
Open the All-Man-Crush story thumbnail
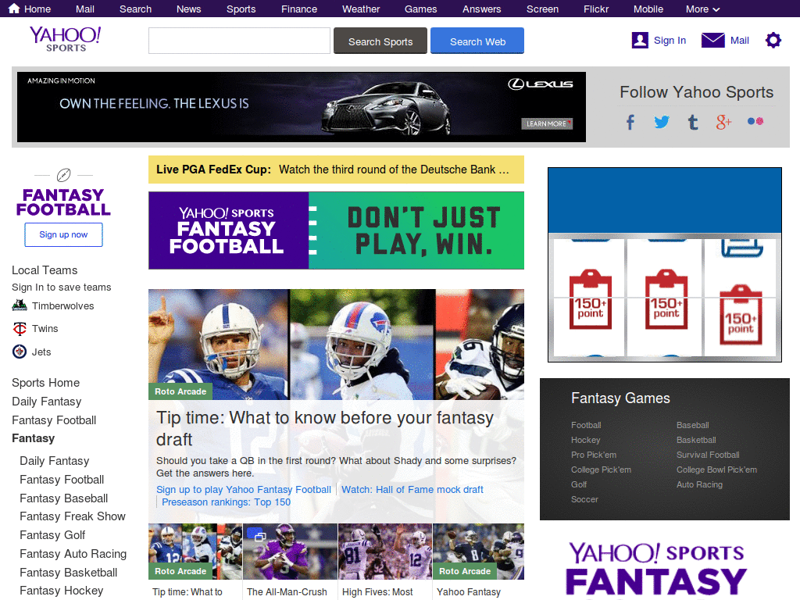pyautogui.click(x=290, y=551)
